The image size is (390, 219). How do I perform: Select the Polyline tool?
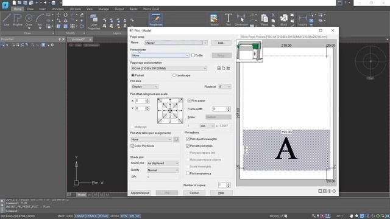click(18, 20)
